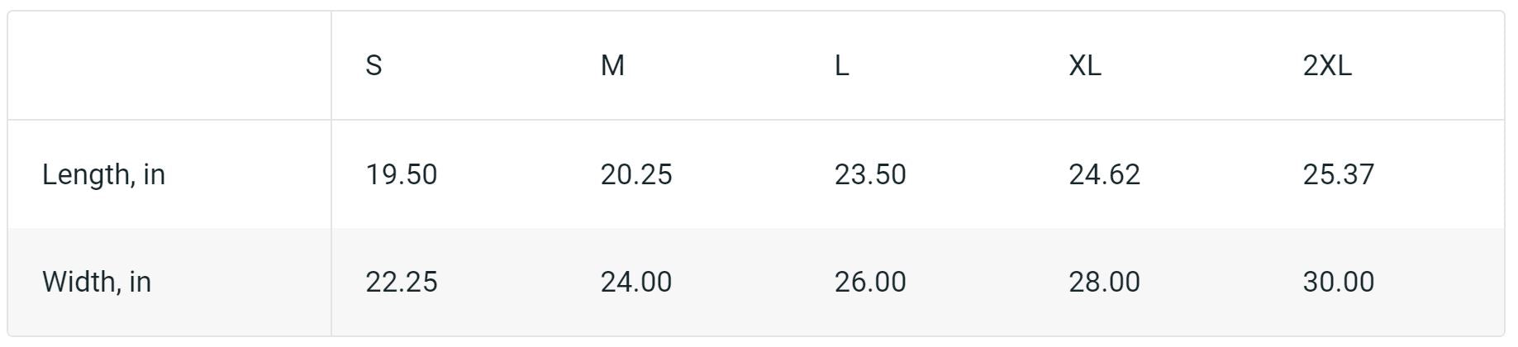
Task: Click the L size column header
Action: (841, 65)
